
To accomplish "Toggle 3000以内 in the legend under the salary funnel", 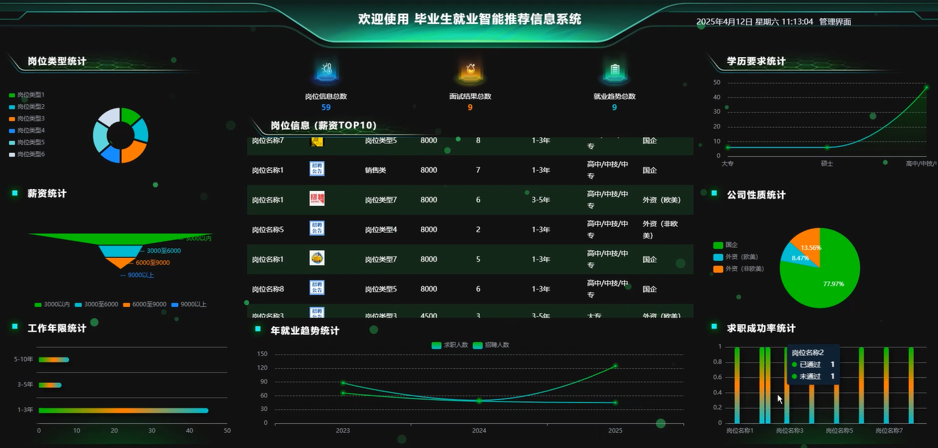I will pyautogui.click(x=52, y=304).
